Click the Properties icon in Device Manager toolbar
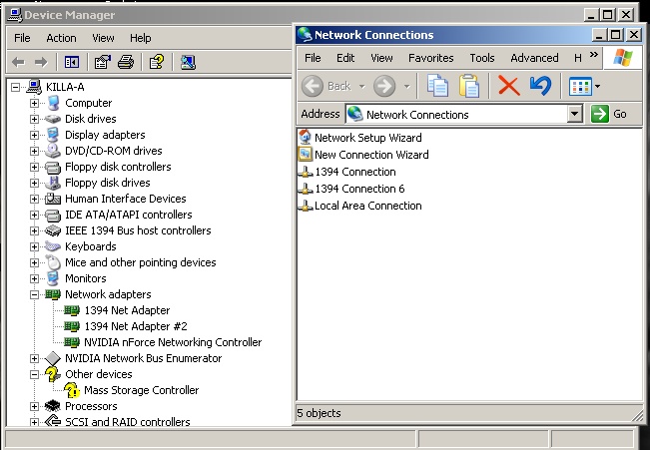Image resolution: width=650 pixels, height=450 pixels. [102, 63]
